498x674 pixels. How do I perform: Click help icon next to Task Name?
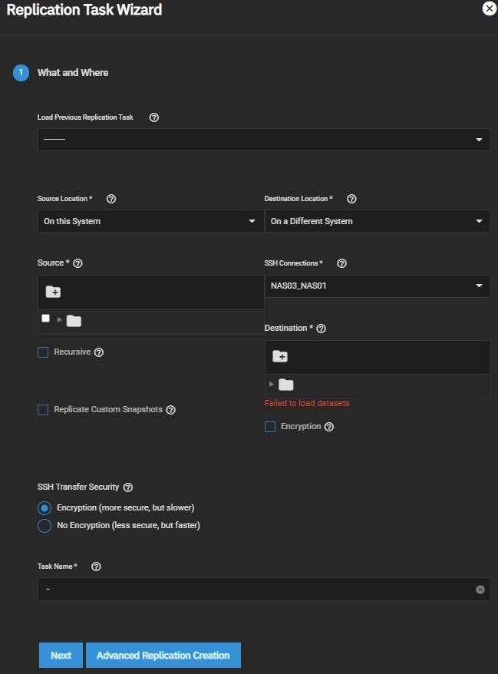[x=96, y=567]
